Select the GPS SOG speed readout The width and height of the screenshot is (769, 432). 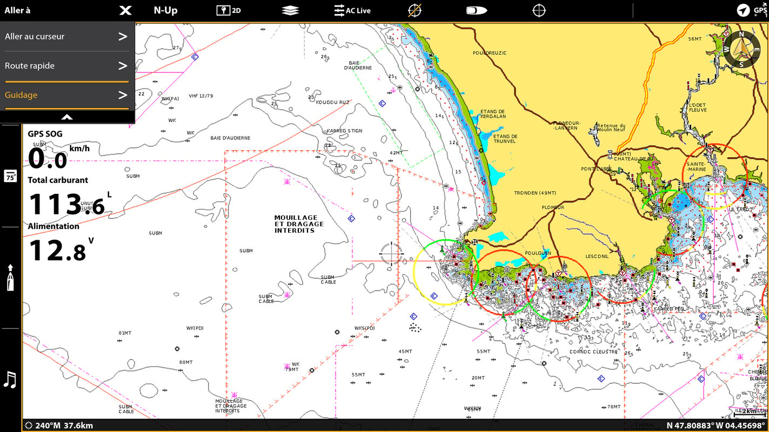pyautogui.click(x=59, y=150)
